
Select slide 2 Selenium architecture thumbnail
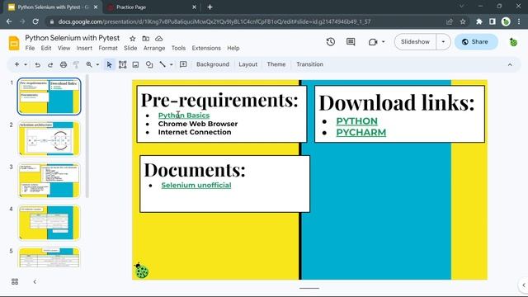pos(49,139)
